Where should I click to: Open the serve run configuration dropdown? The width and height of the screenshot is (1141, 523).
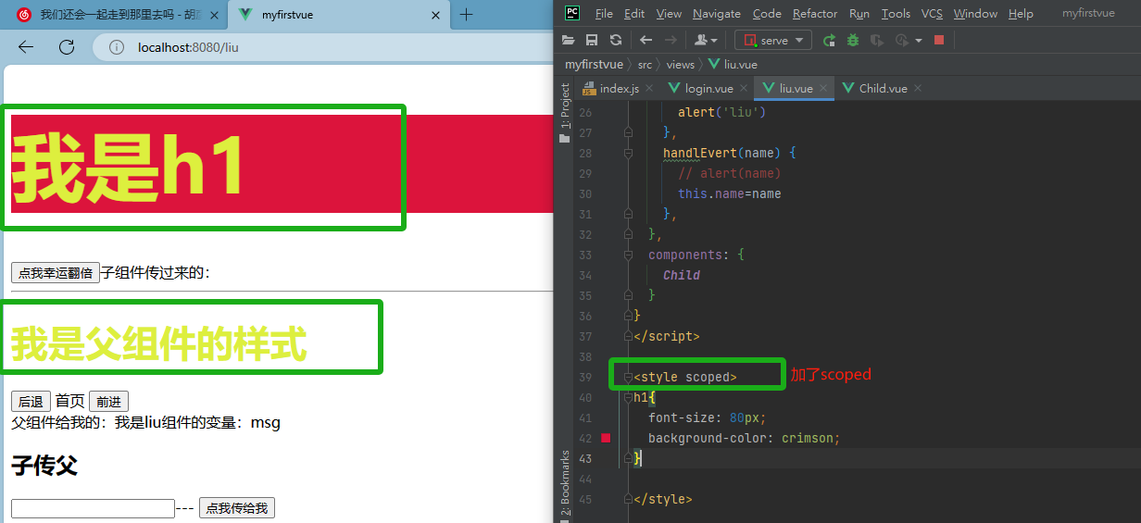tap(773, 40)
